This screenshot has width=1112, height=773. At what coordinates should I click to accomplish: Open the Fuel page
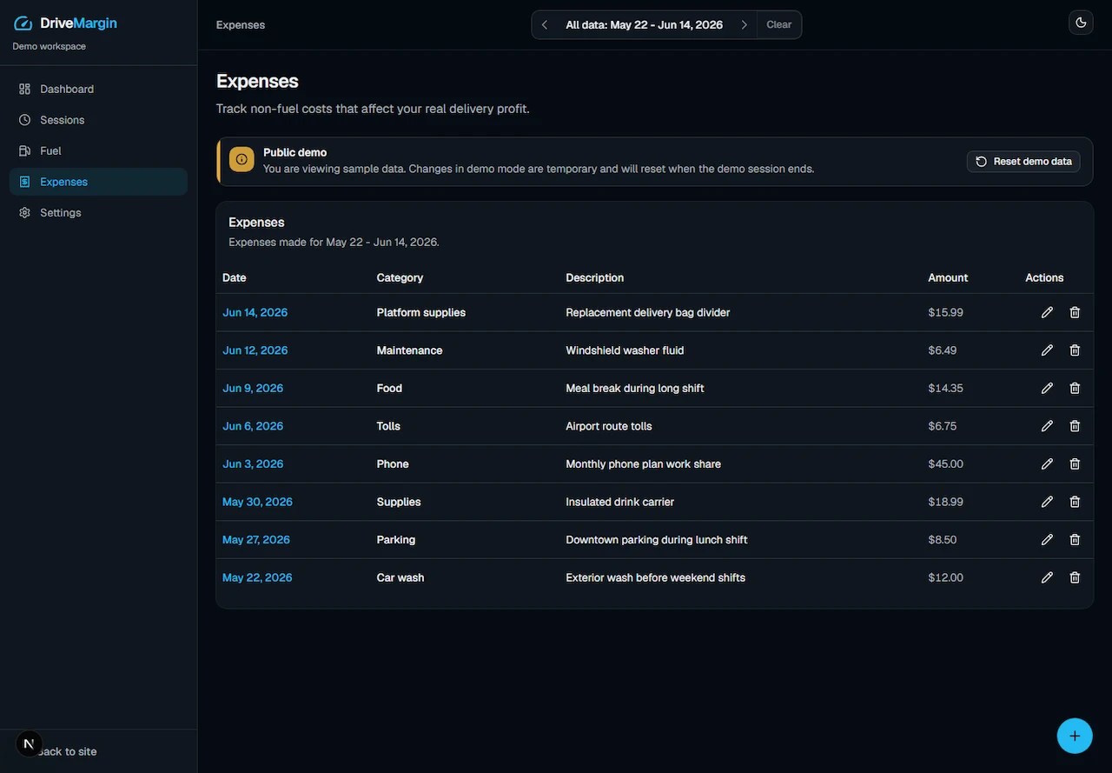[x=98, y=150]
